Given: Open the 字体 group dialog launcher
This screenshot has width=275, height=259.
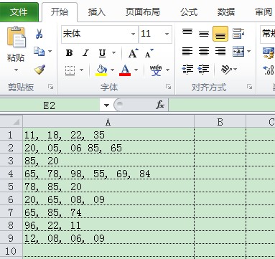Looking at the screenshot, I should click(x=169, y=87).
